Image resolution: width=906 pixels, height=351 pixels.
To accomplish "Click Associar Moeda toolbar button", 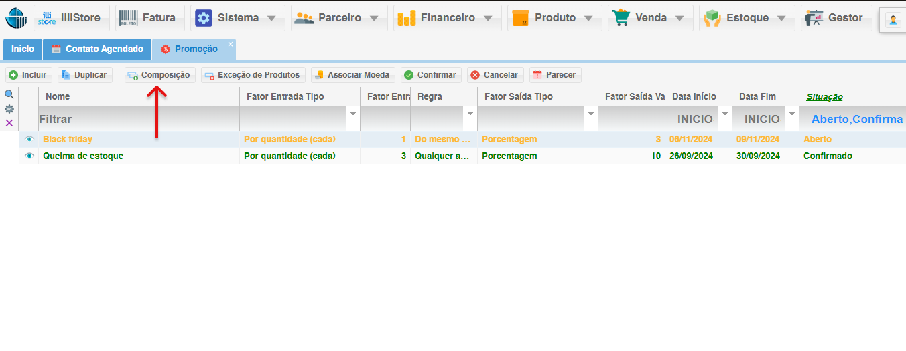I will point(353,75).
